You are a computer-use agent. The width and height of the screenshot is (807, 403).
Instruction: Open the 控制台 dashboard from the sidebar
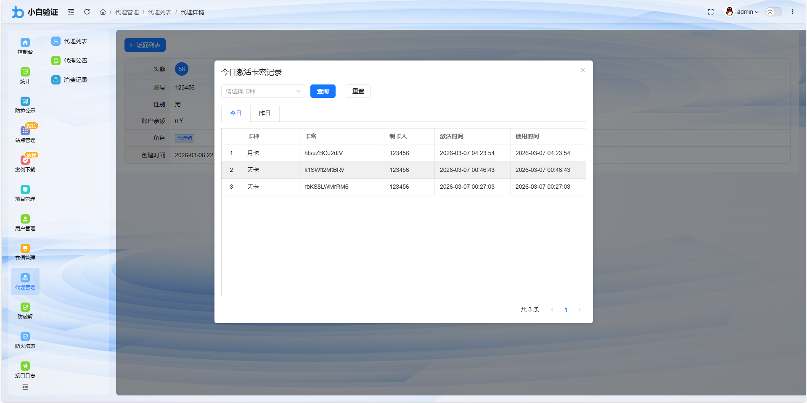click(x=25, y=46)
